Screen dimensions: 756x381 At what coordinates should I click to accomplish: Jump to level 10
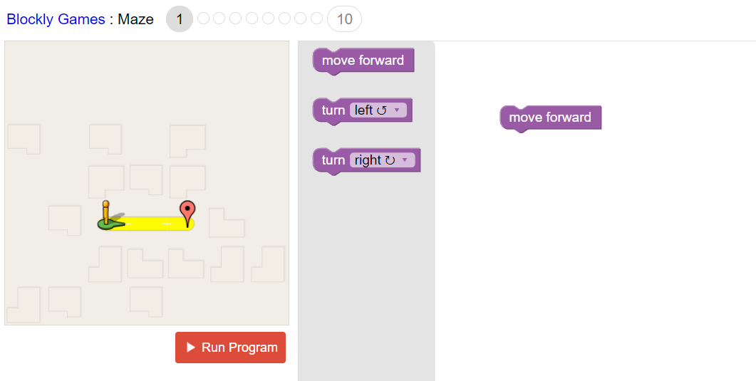(344, 19)
